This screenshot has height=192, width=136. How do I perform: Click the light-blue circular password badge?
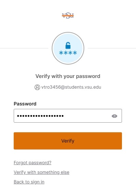tap(68, 48)
